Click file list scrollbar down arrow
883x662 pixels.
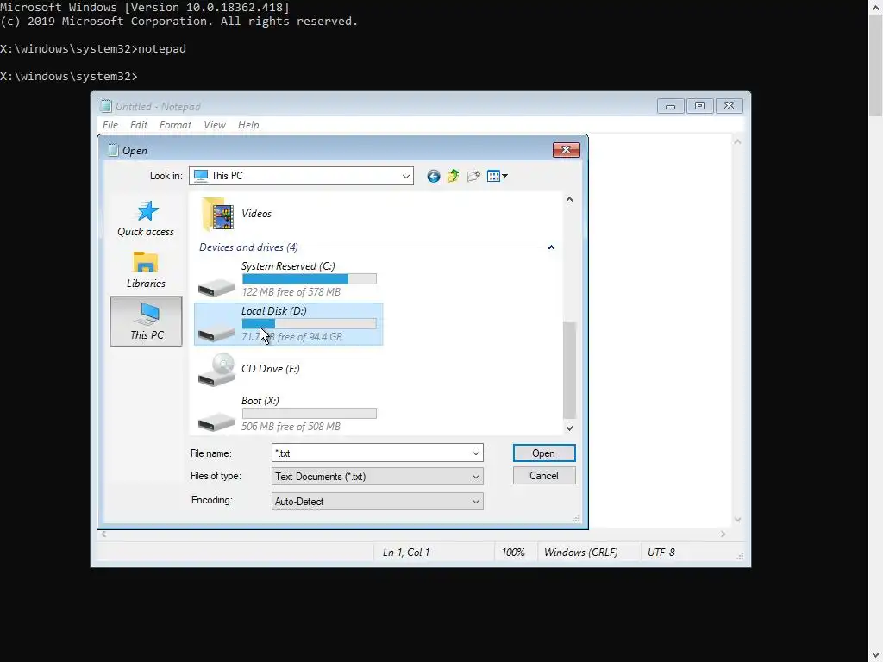[569, 428]
